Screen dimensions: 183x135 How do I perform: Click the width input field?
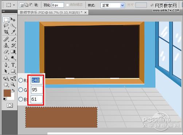pos(141,5)
